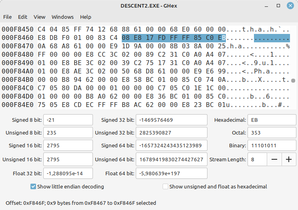The width and height of the screenshot is (298, 210).
Task: Increase stream length with plus button
Action: click(289, 159)
